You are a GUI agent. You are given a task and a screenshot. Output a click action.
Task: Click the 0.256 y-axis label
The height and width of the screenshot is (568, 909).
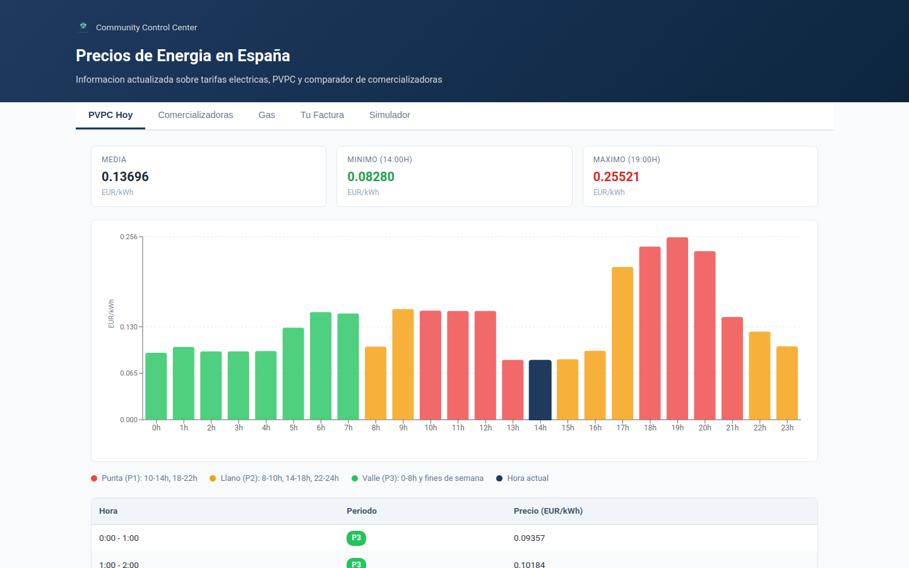pos(129,237)
